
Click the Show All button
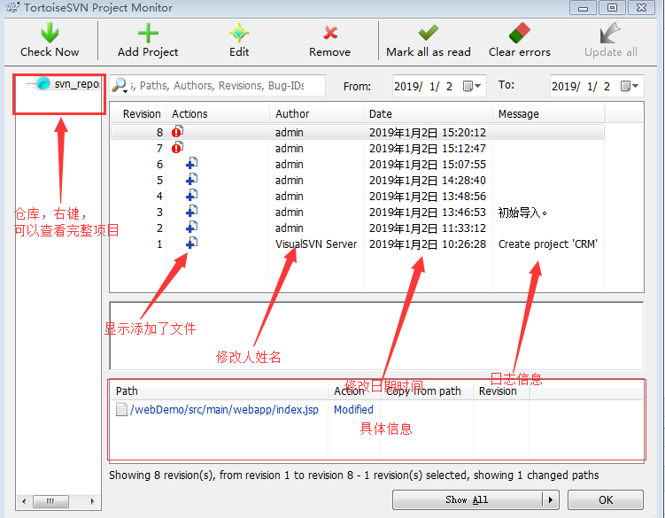coord(468,499)
